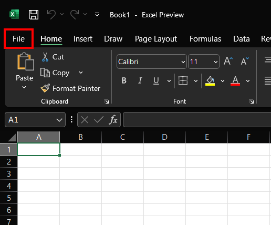
Task: Redo the last action
Action: click(75, 14)
